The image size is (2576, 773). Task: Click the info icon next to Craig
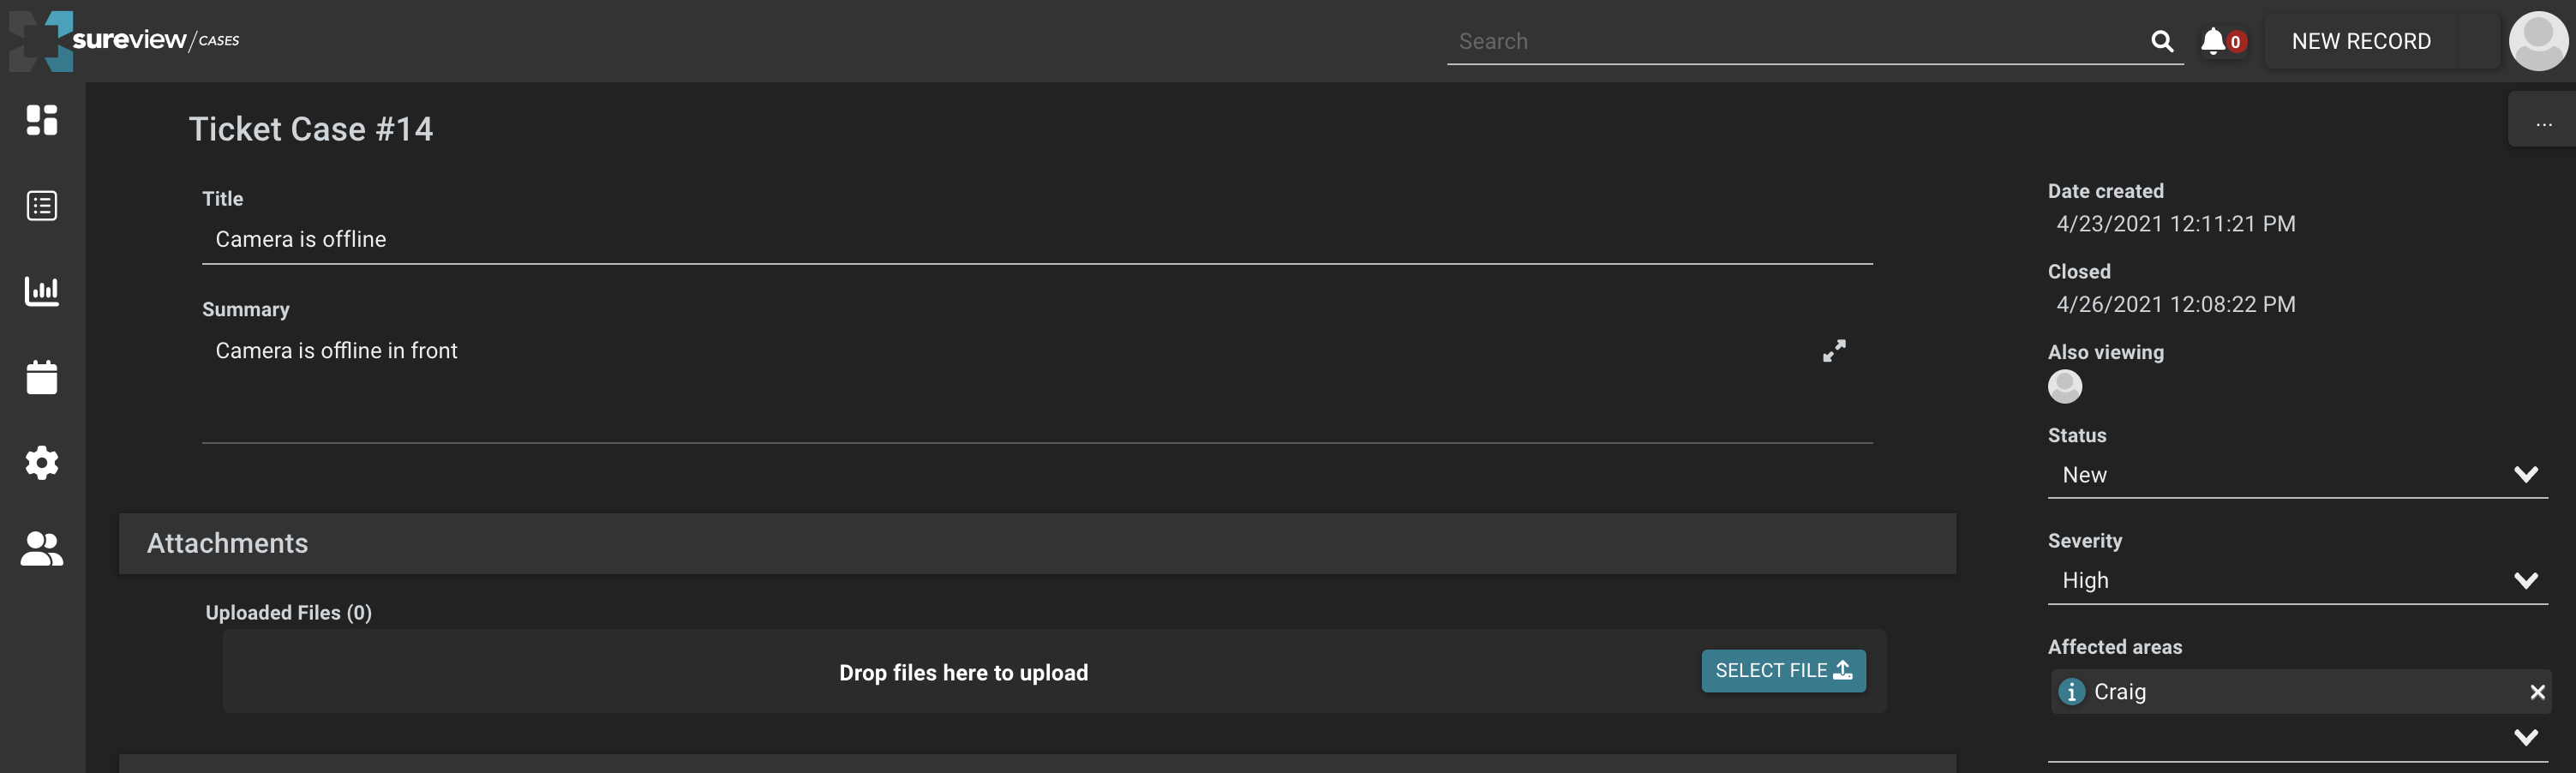point(2071,691)
